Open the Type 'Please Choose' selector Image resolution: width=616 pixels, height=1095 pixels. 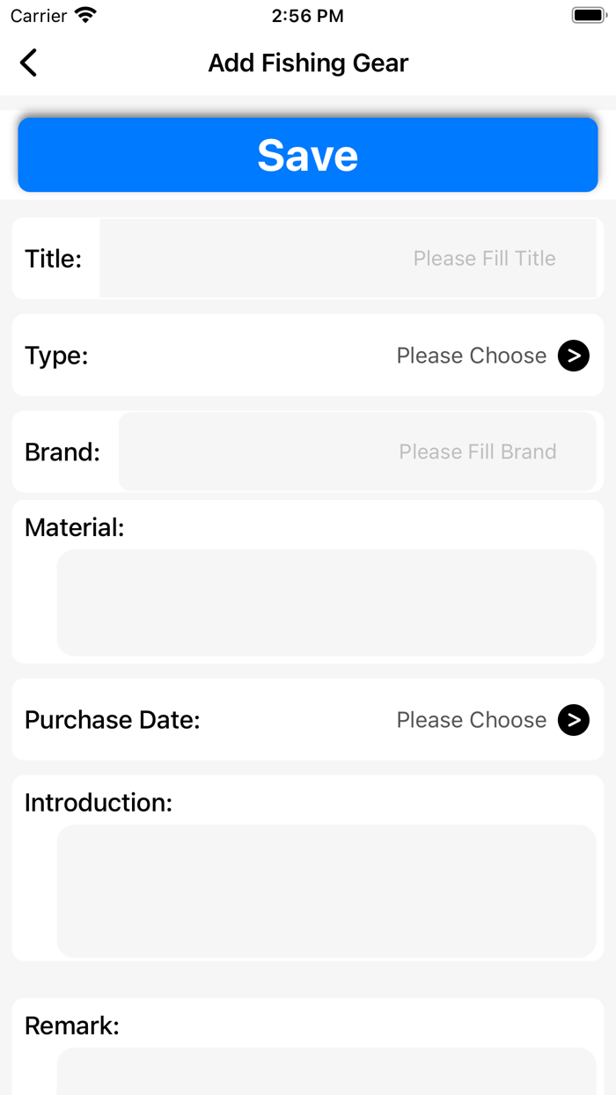pos(471,356)
